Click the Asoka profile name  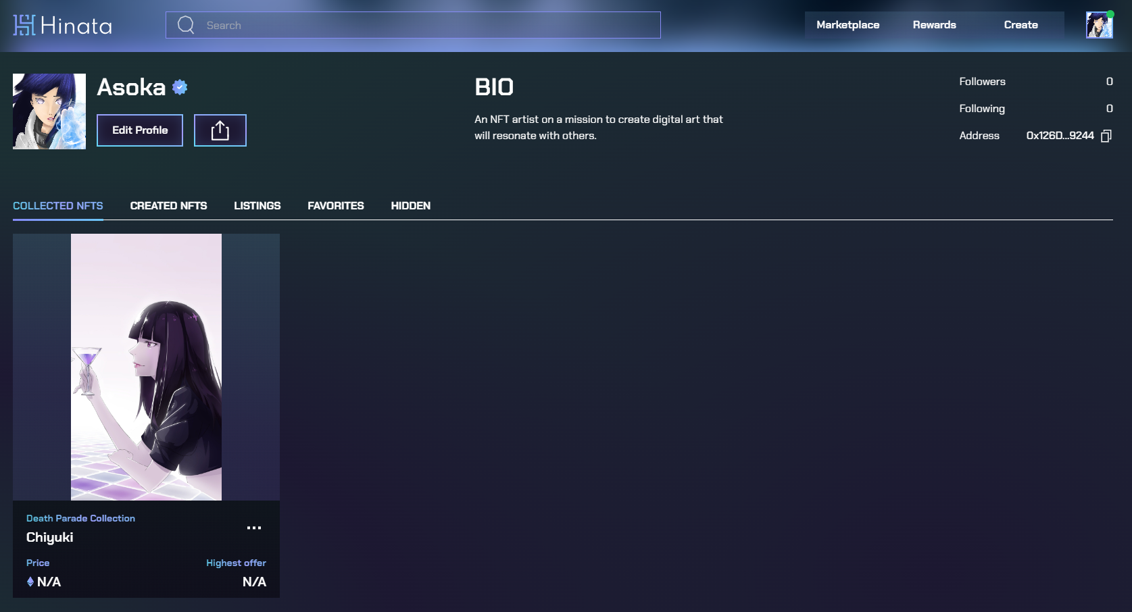tap(131, 87)
